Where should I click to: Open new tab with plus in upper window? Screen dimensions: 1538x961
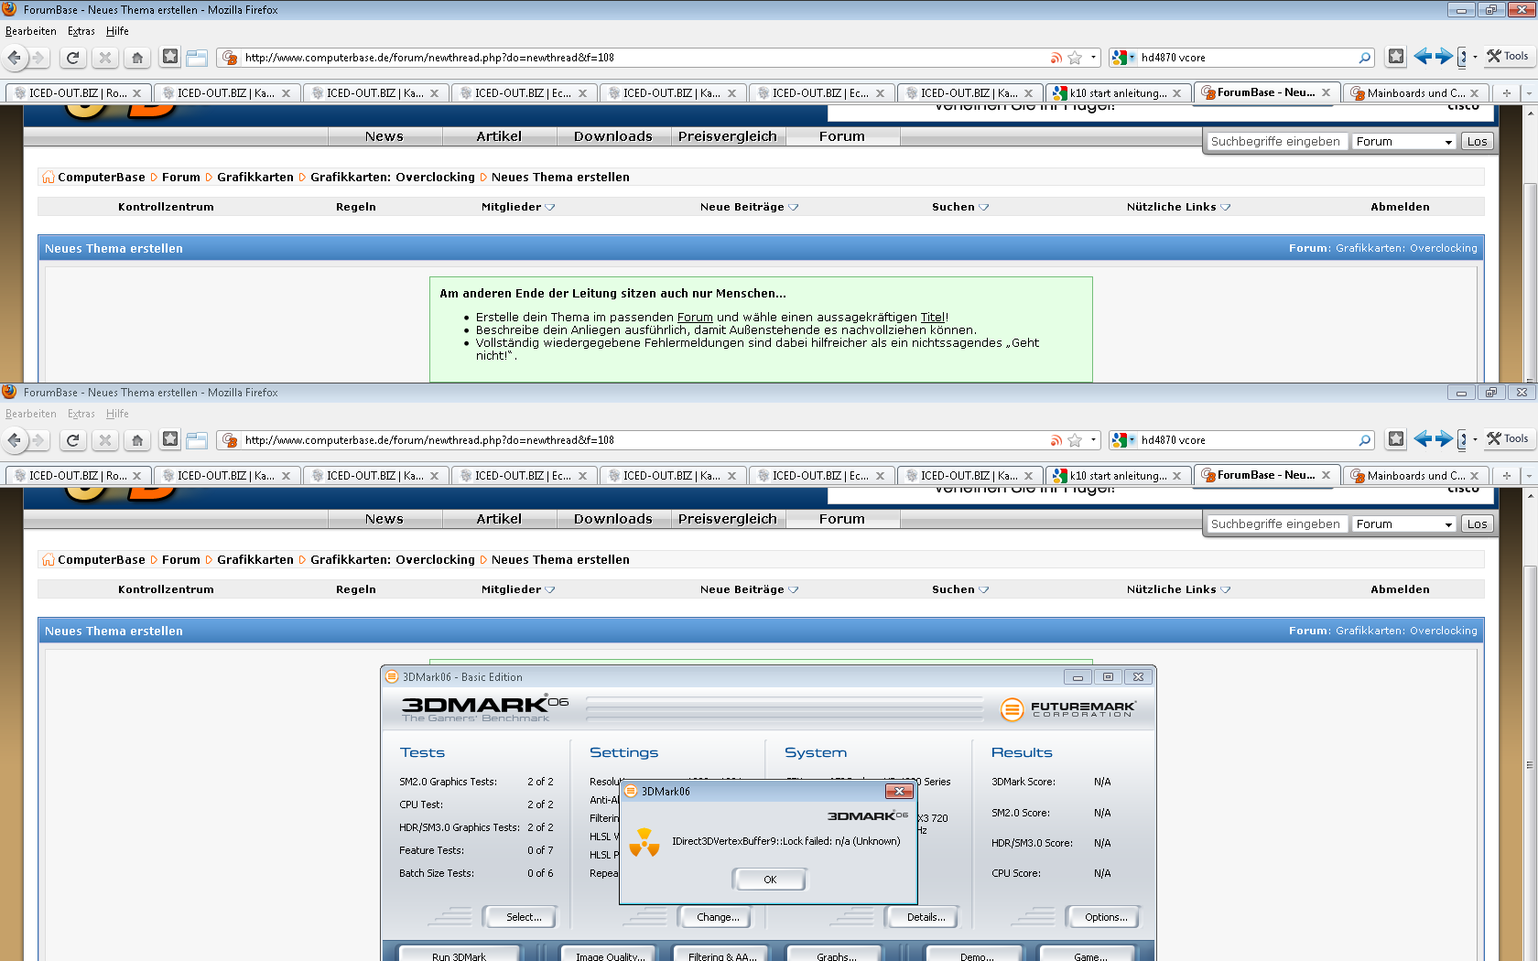(1506, 93)
